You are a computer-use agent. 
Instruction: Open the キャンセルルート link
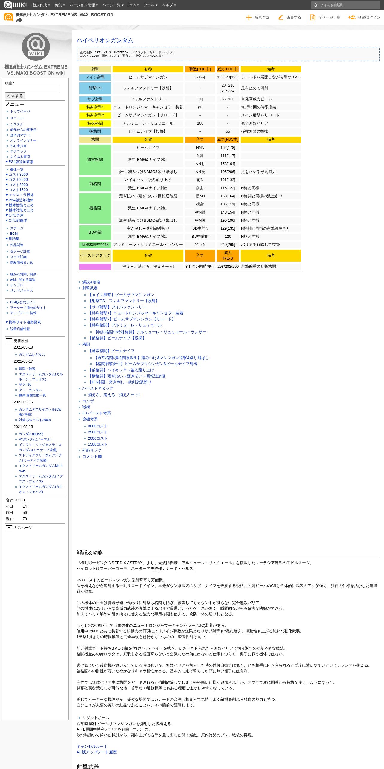pos(92,747)
